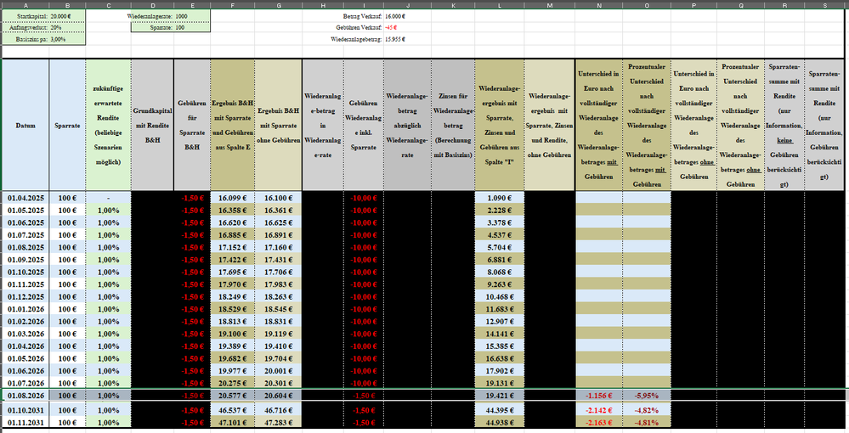Click the -4,81% percentage cell
Screen dimensions: 849x433
point(647,423)
